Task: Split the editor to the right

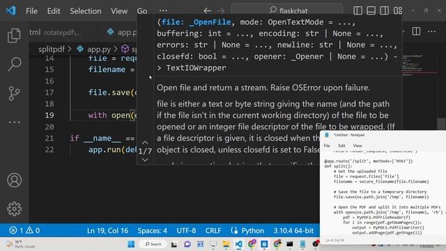Action: coord(416,31)
